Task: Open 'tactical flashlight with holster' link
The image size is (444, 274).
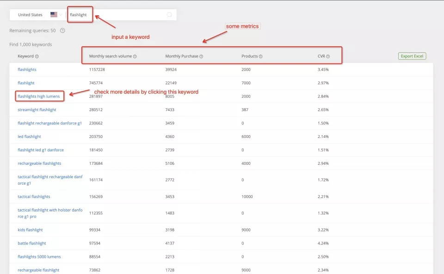Action: pos(50,213)
